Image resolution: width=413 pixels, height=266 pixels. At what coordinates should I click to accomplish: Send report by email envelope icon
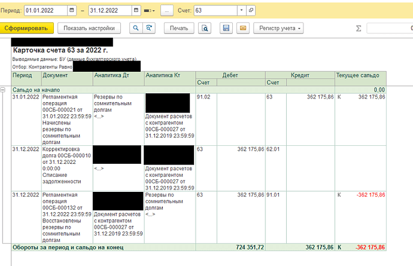point(243,28)
